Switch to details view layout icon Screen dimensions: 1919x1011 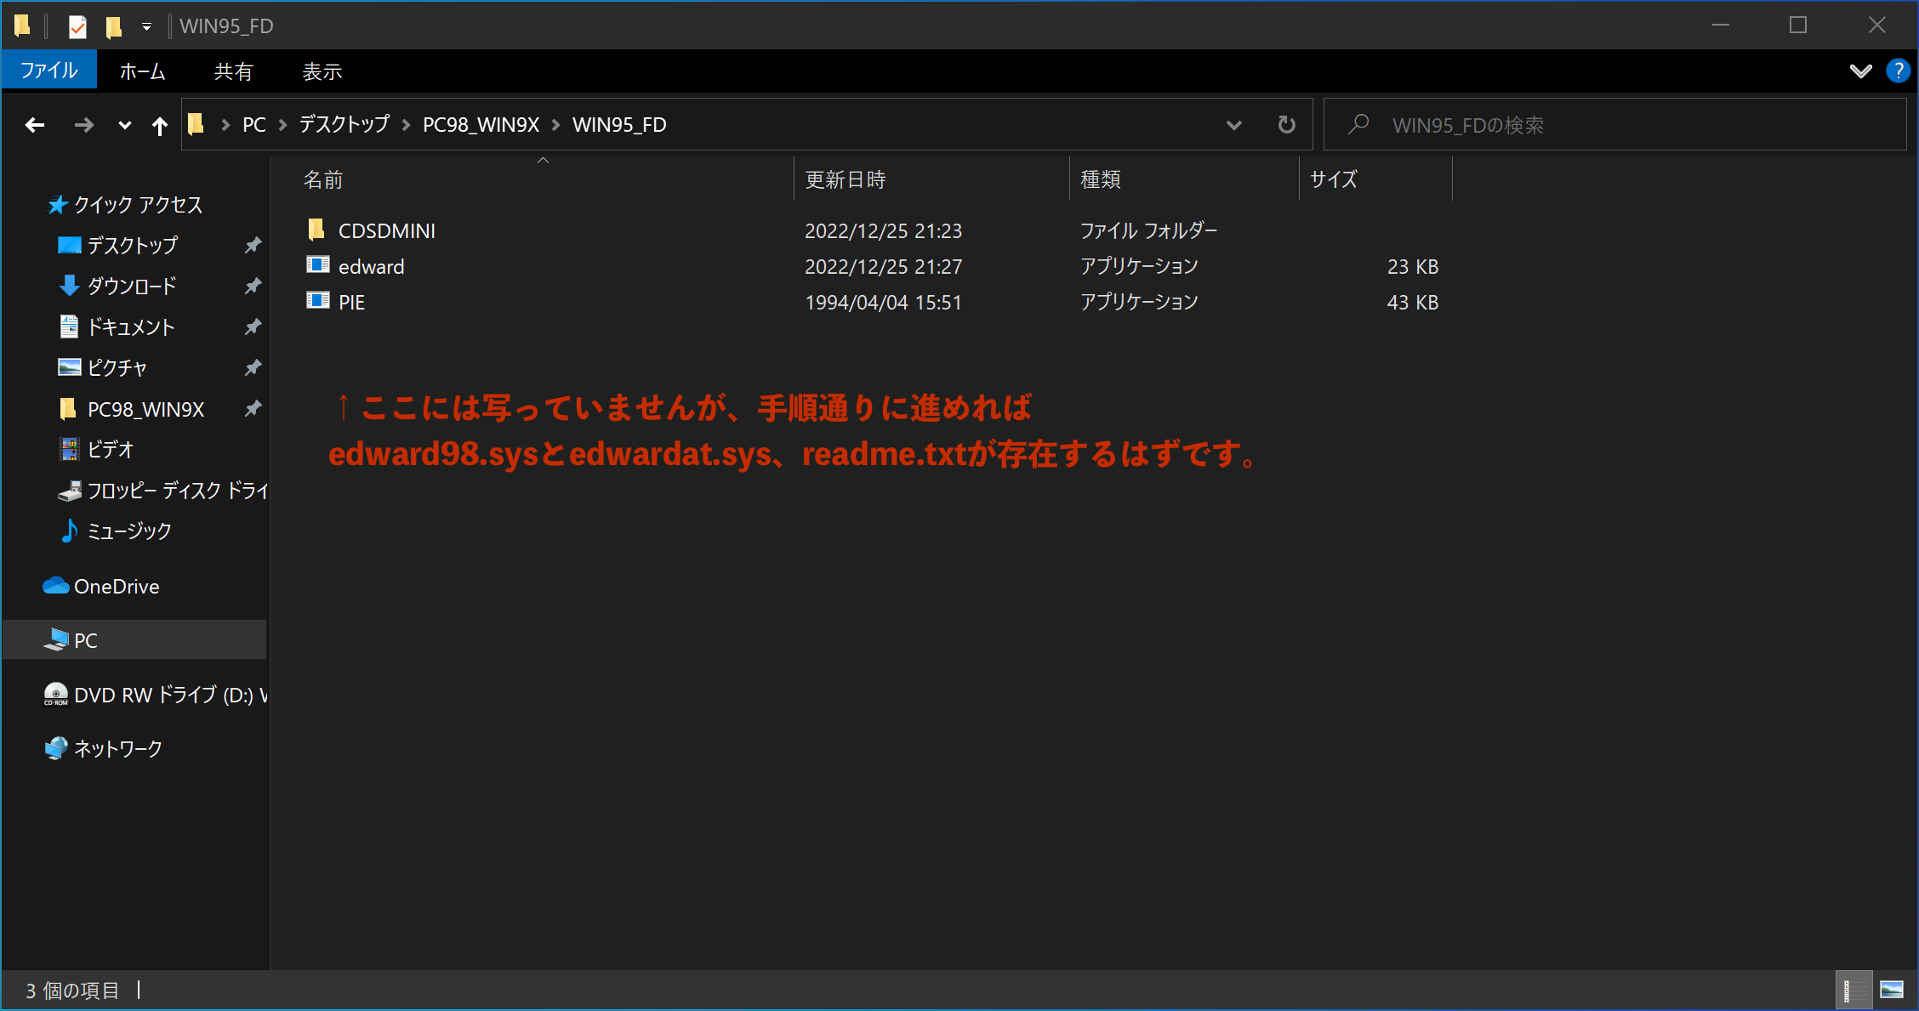1853,990
